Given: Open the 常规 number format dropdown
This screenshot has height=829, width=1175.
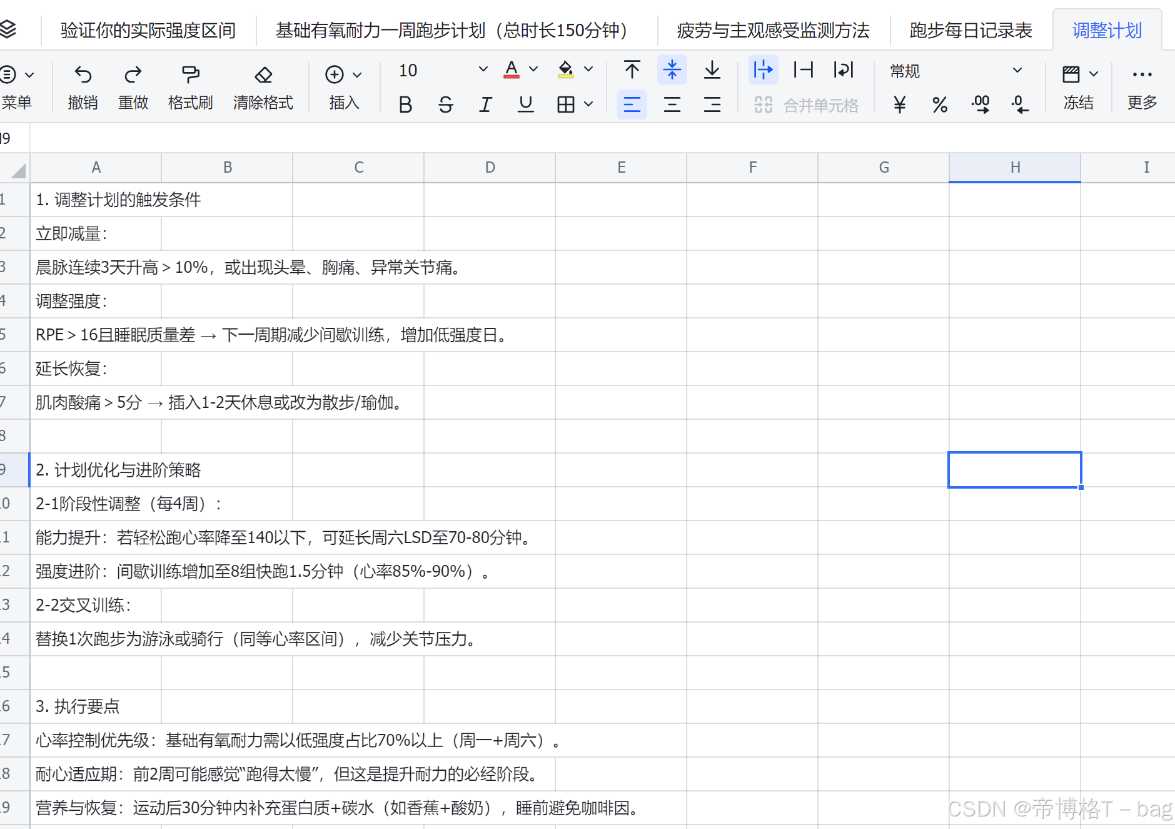Looking at the screenshot, I should click(1017, 70).
